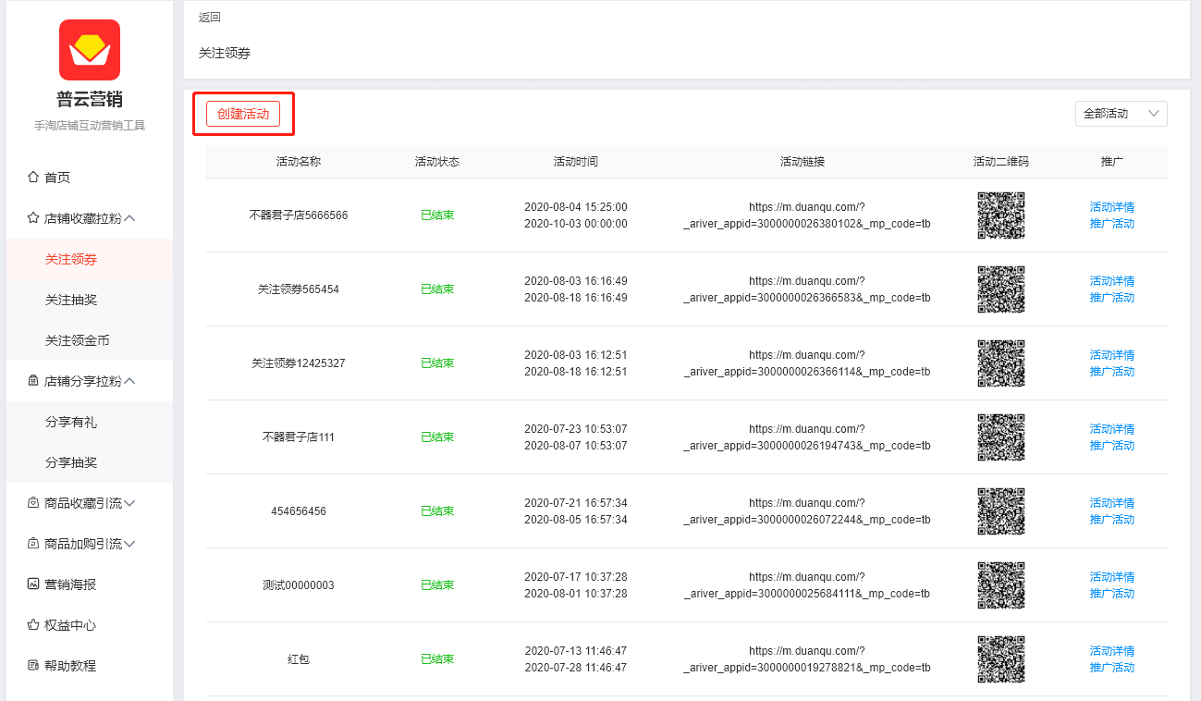Screen dimensions: 1201x701
Task: Click QR code of 红包 row
Action: pos(1001,659)
